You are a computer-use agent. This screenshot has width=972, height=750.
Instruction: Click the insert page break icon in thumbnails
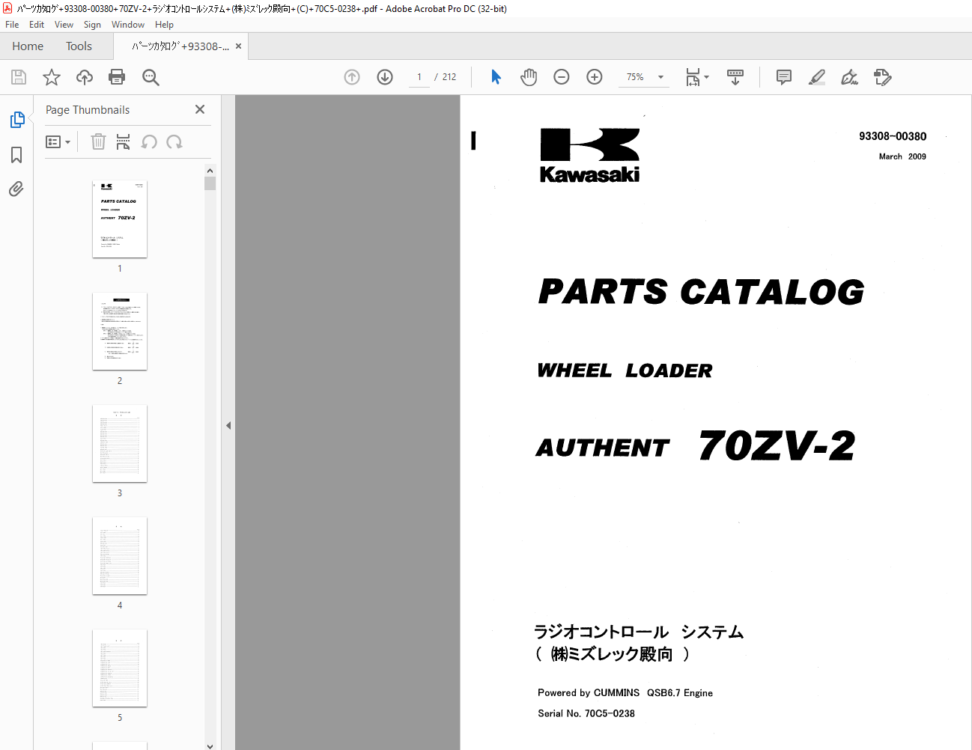pyautogui.click(x=124, y=141)
